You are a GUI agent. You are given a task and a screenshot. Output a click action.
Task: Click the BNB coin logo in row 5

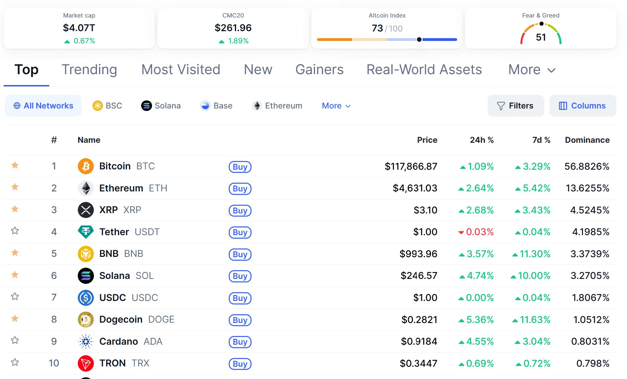(x=86, y=254)
